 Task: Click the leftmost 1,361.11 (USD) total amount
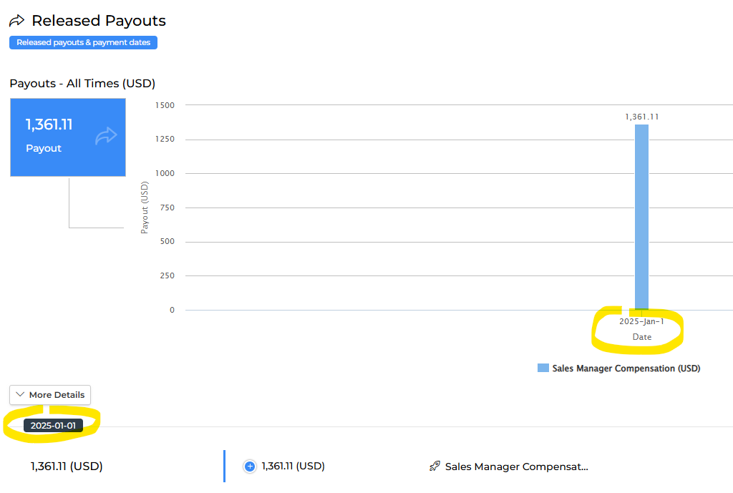point(67,467)
